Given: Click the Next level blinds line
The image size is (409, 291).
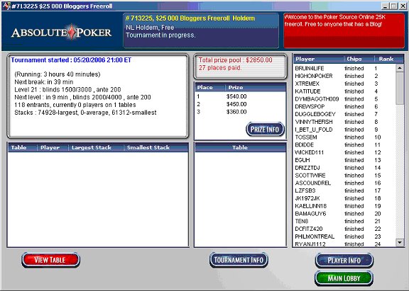Looking at the screenshot, I should [82, 97].
